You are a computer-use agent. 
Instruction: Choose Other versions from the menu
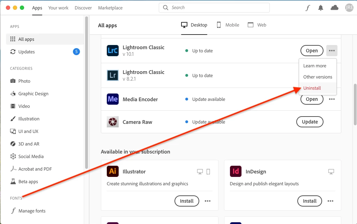[x=318, y=77]
